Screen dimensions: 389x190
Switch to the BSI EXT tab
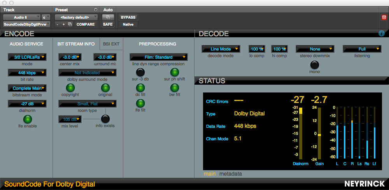pyautogui.click(x=111, y=44)
